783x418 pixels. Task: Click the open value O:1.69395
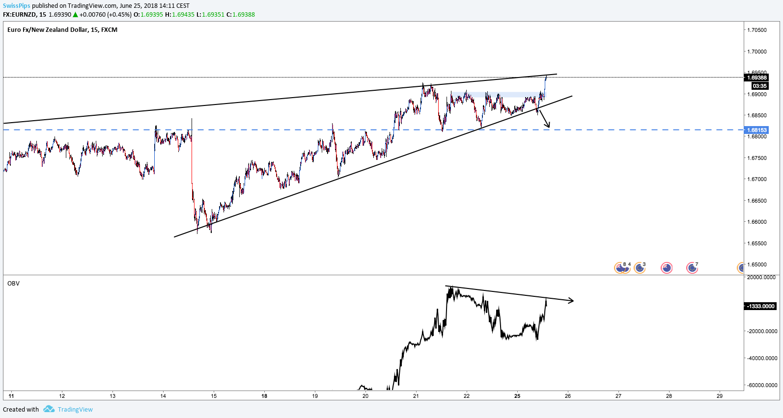[148, 15]
